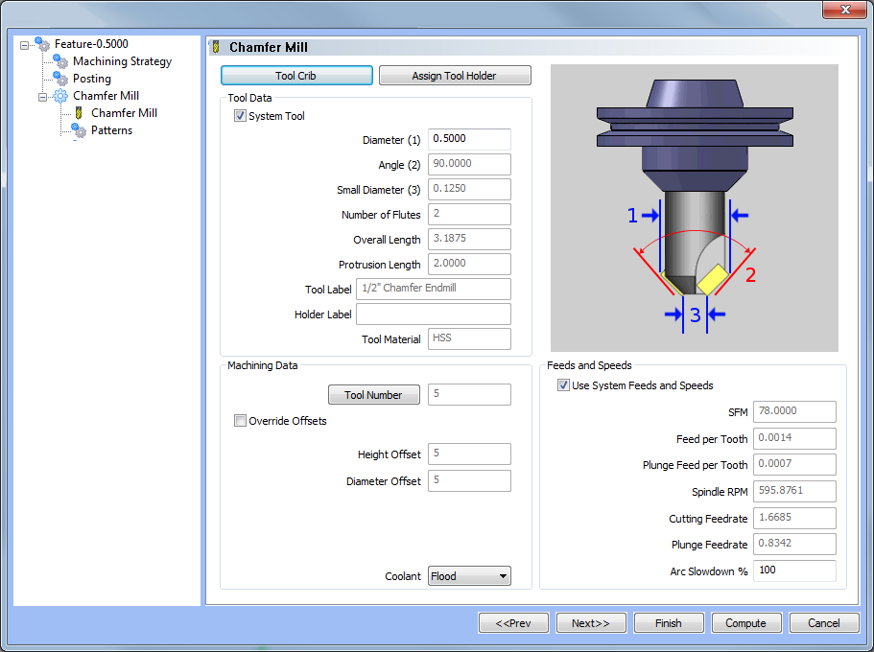Collapse the Chamfer Mill tree node
This screenshot has width=874, height=652.
pos(43,97)
